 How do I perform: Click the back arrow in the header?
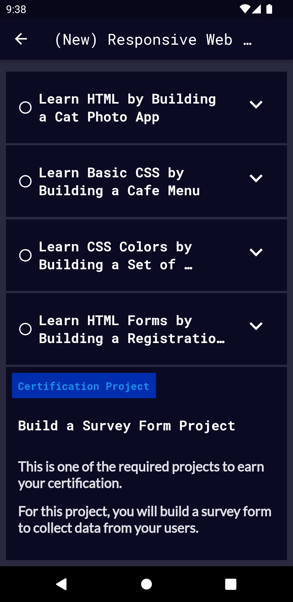pos(21,39)
